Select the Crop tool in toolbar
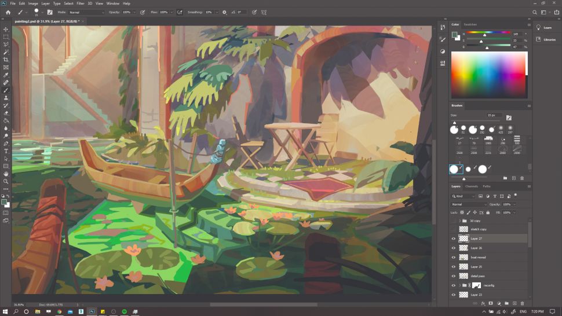 click(6, 60)
